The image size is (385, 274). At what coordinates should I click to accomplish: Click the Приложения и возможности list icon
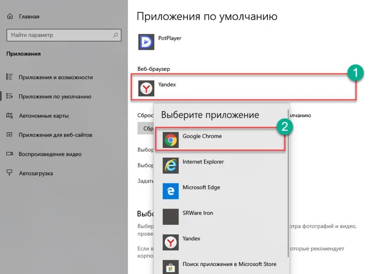tap(9, 77)
